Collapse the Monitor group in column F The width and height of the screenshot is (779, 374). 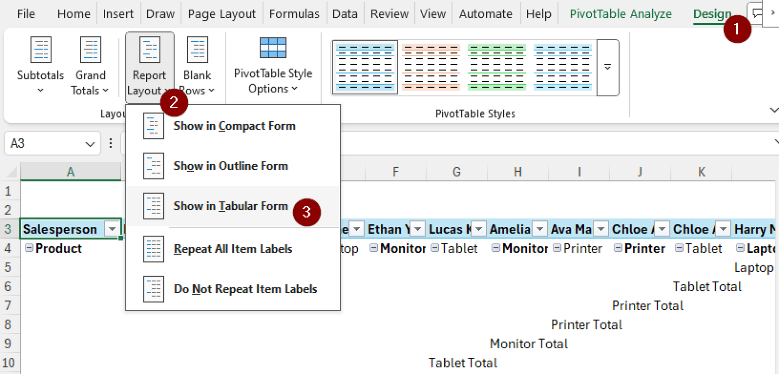point(374,248)
